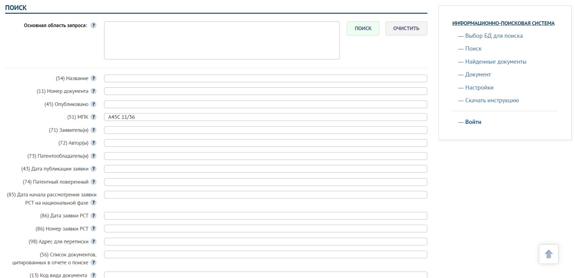
Task: Open help icon next to (45) Опубликовано
Action: point(93,104)
